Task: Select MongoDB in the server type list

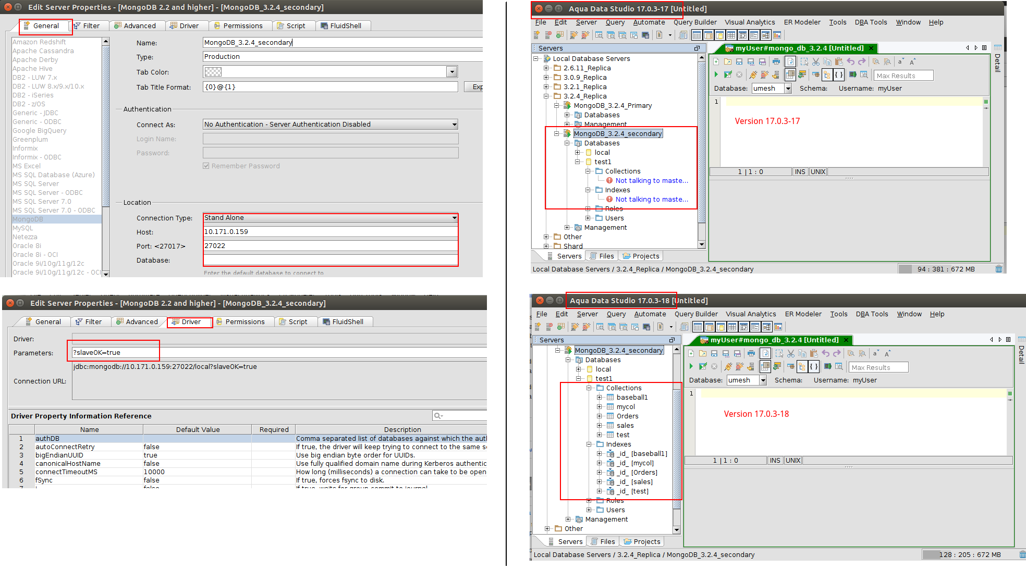Action: coord(28,219)
